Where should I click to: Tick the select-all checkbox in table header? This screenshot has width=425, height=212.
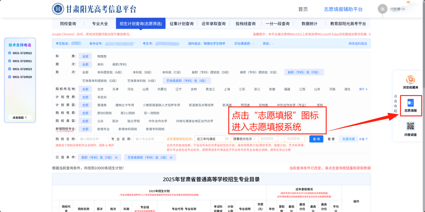[x=55, y=209]
